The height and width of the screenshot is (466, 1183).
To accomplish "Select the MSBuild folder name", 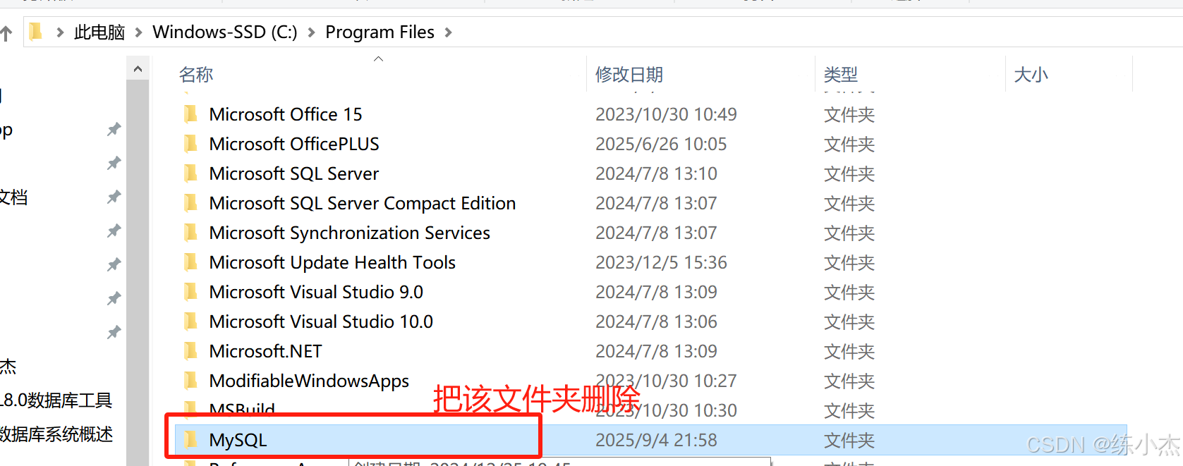I will pyautogui.click(x=242, y=410).
